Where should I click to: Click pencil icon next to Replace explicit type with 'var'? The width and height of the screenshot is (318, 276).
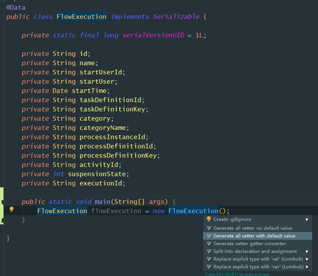click(x=209, y=267)
